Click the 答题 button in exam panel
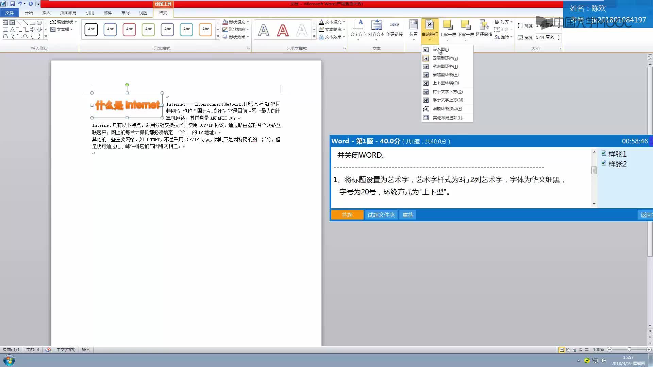Image resolution: width=653 pixels, height=367 pixels. click(347, 215)
